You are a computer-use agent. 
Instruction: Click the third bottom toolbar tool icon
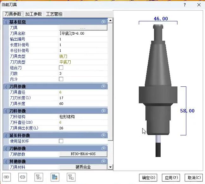click(x=39, y=177)
